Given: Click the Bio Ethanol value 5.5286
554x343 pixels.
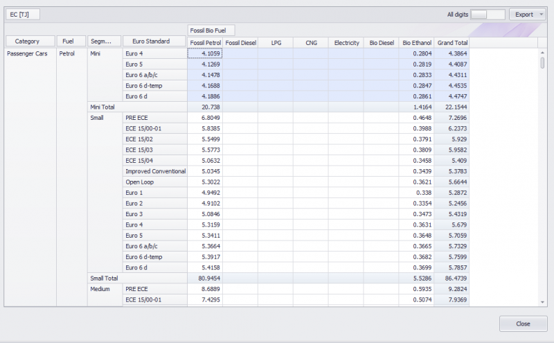Looking at the screenshot, I should pos(416,279).
